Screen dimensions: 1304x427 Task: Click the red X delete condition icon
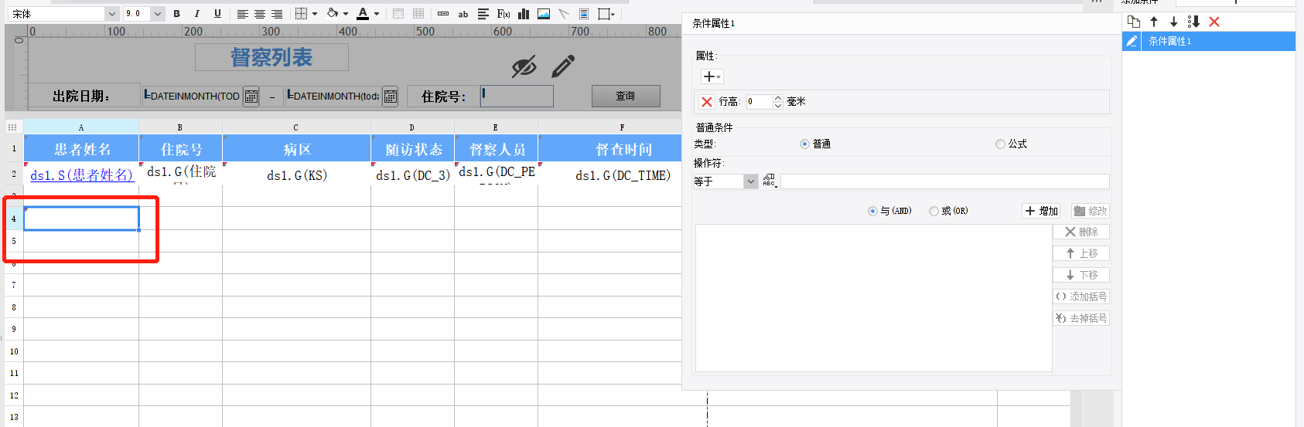pyautogui.click(x=1214, y=22)
